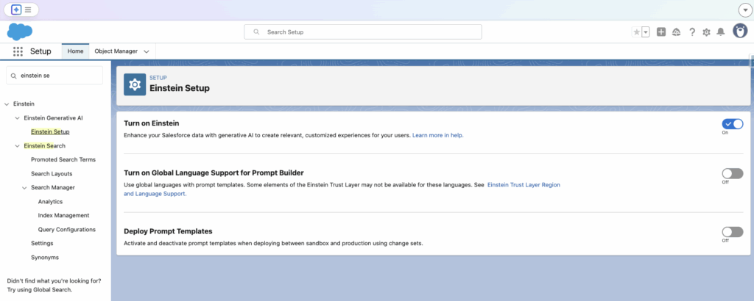Focus the Search Setup field

pos(363,32)
